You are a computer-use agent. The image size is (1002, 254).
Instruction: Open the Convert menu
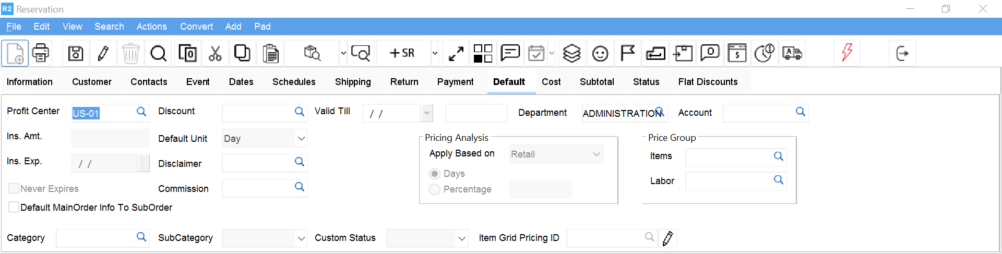196,27
